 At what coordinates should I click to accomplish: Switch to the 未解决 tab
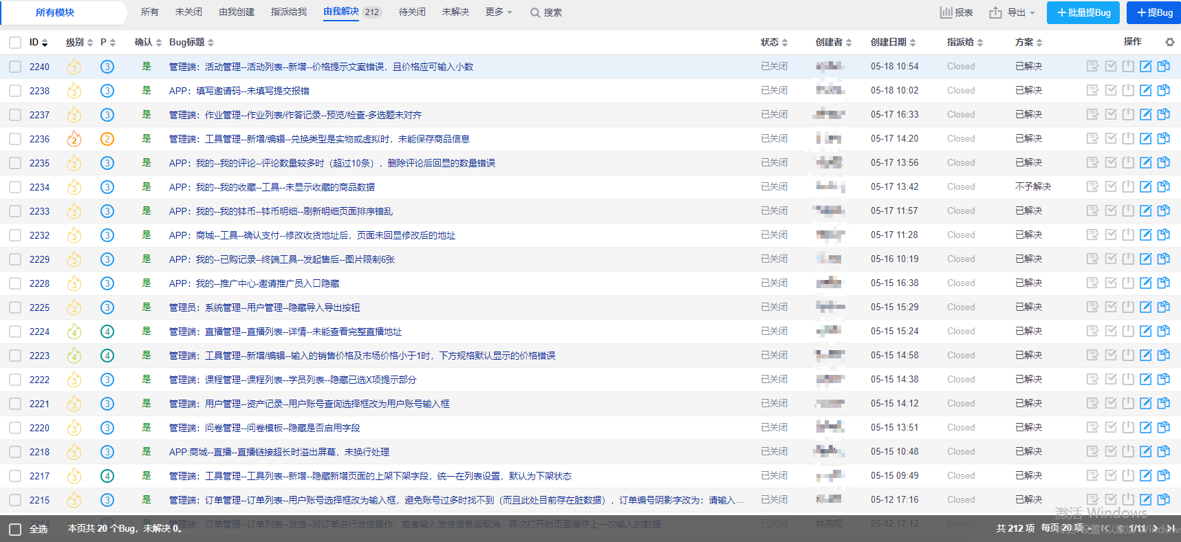click(455, 12)
